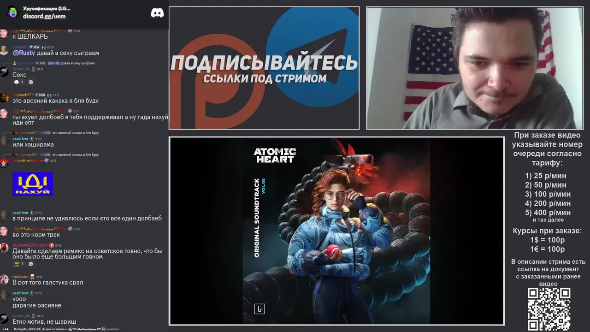
Task: Open assdriver's avatar by 'yooo' message
Action: (x=4, y=296)
